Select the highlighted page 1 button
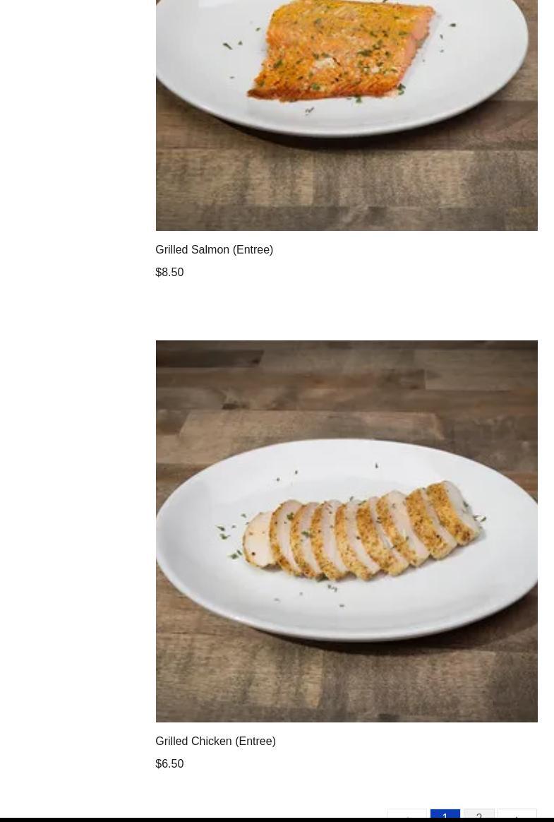Viewport: 554px width, 822px height. tap(445, 815)
